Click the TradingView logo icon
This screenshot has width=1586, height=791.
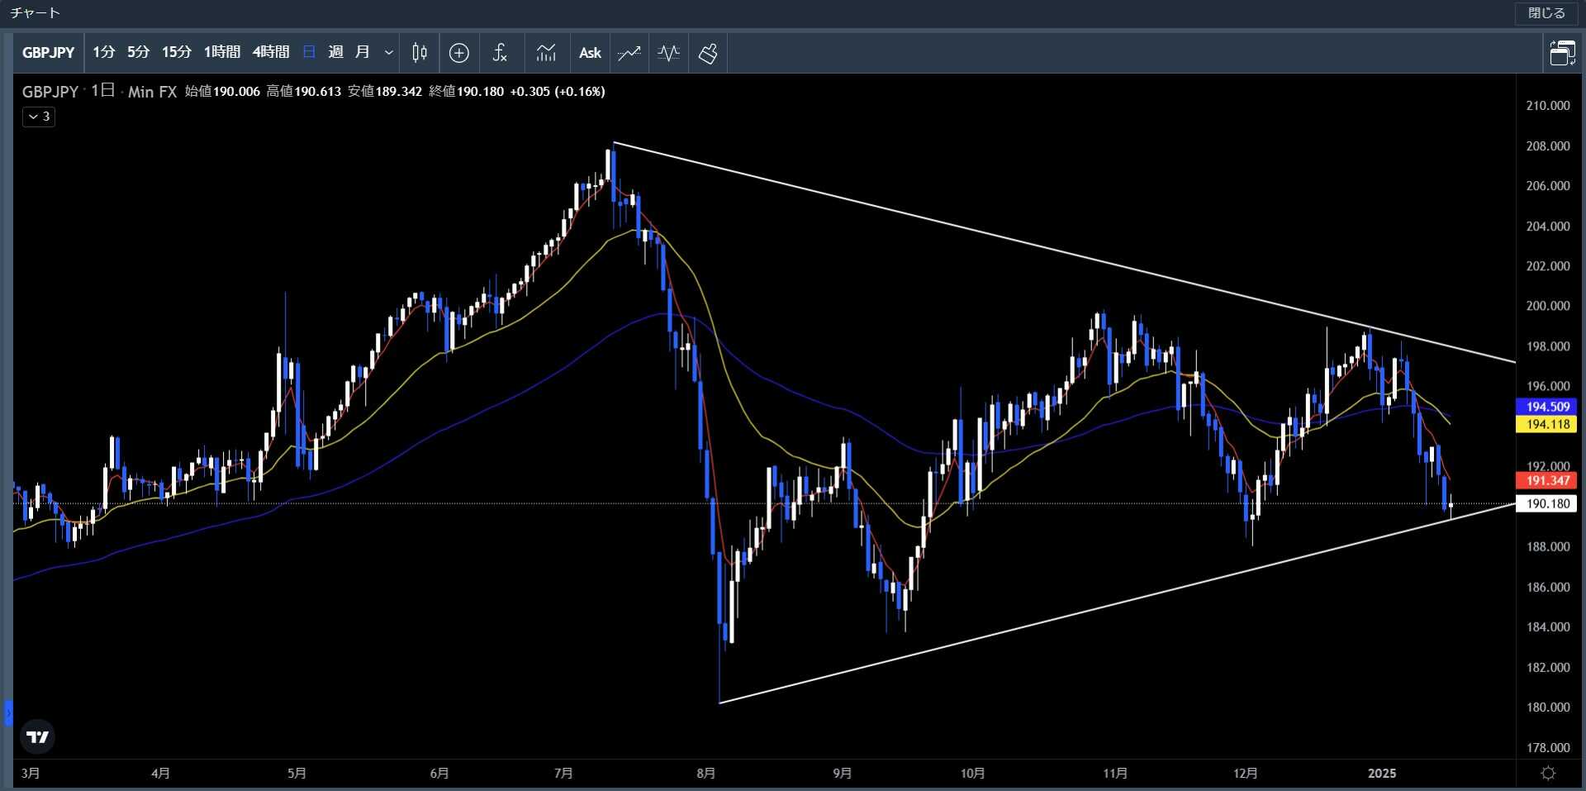(x=37, y=736)
